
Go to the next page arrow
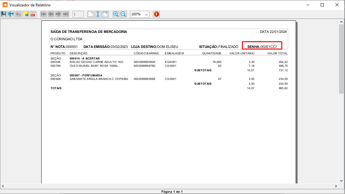58,14
